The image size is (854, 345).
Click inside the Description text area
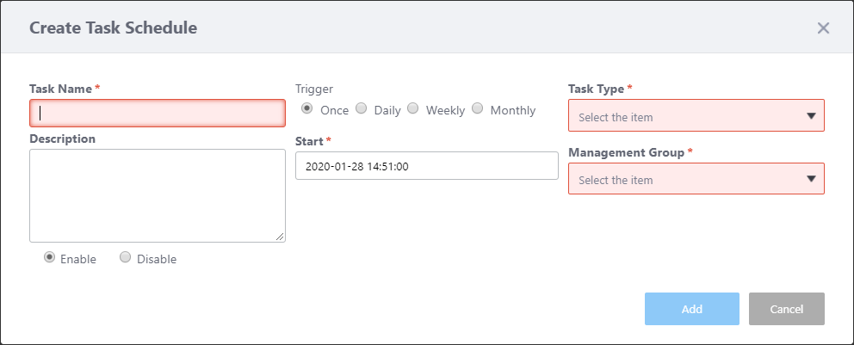pos(158,195)
